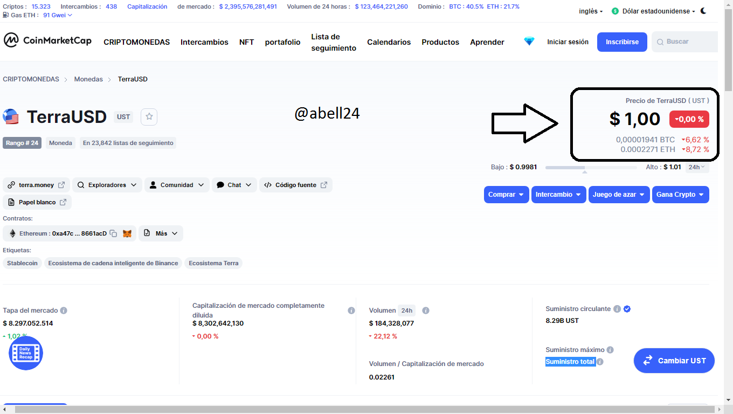Open the Aprender menu
The height and width of the screenshot is (414, 733).
[x=487, y=42]
